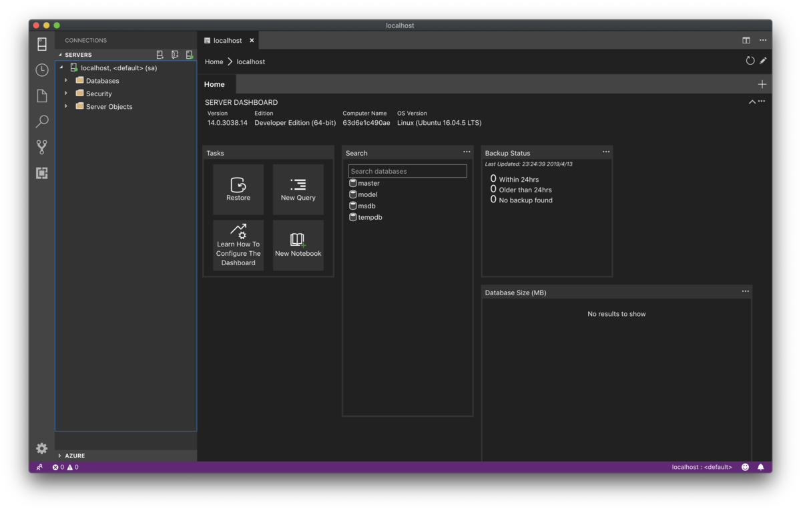Collapse the SERVERS section
Viewport: 801px width, 511px height.
click(60, 55)
